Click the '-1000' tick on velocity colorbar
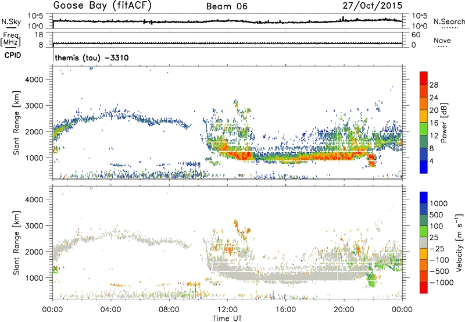 pos(442,282)
